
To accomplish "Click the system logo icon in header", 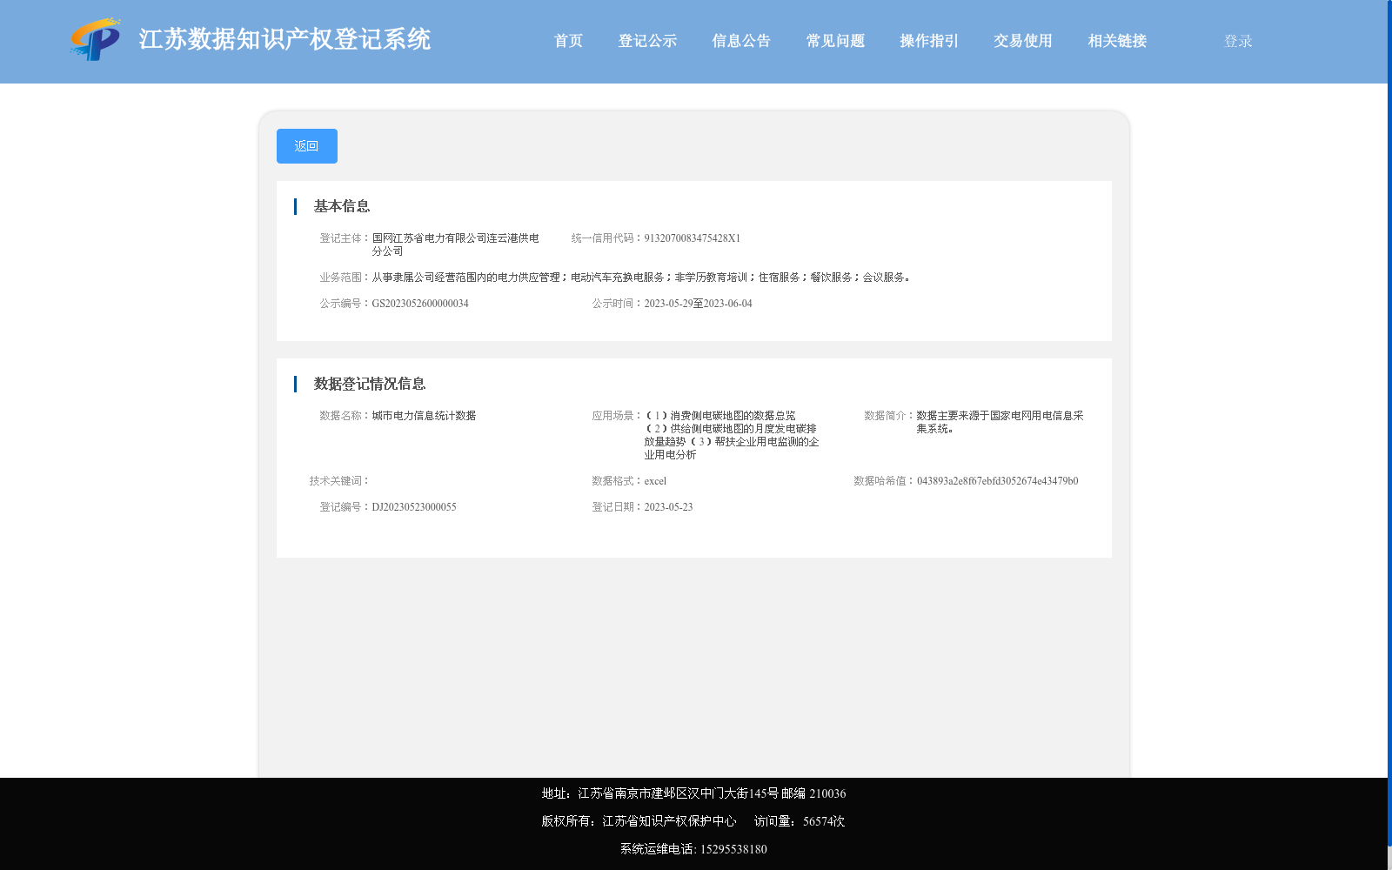I will click(x=96, y=39).
